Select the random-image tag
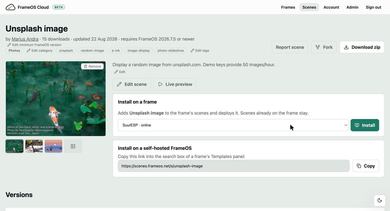The width and height of the screenshot is (390, 211). coord(92,50)
